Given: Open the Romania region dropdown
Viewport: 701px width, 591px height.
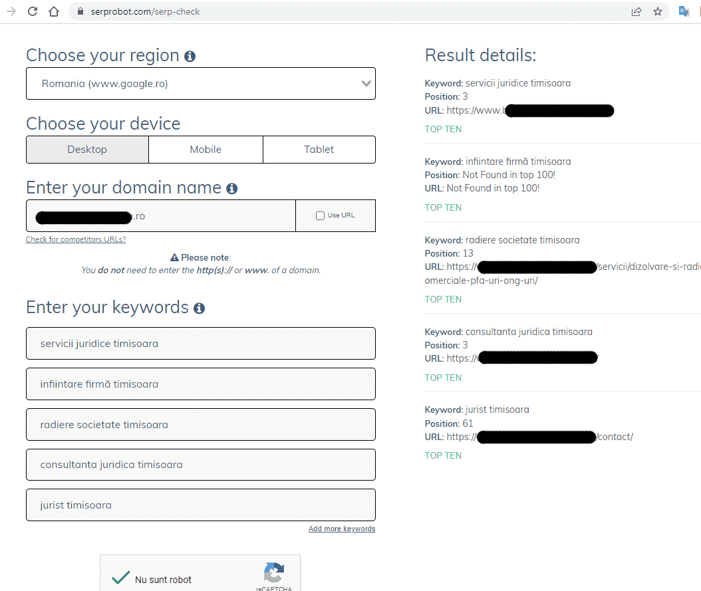Looking at the screenshot, I should coord(200,84).
